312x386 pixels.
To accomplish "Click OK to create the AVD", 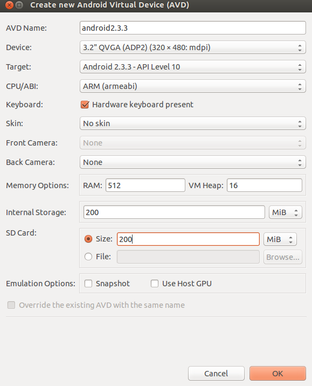I will click(x=278, y=374).
